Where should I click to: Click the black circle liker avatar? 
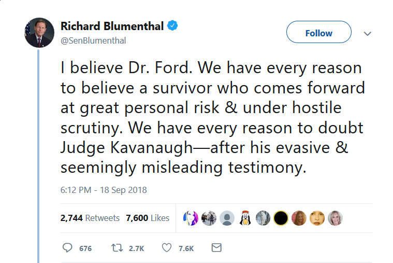click(x=281, y=218)
